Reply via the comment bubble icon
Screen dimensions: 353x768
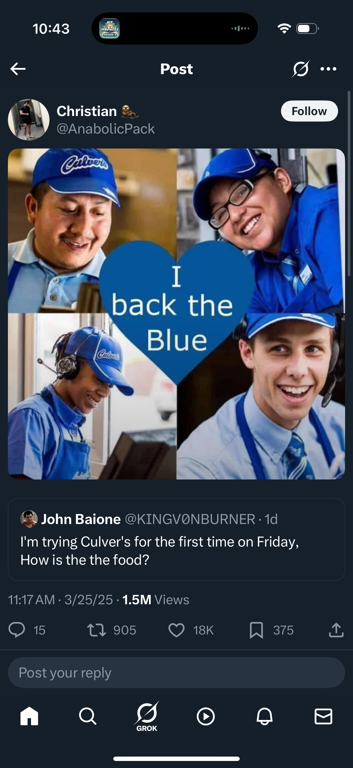click(x=17, y=630)
